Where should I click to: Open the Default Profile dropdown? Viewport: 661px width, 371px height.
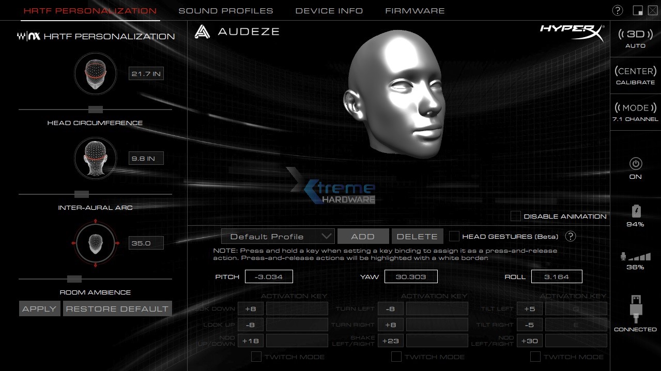pos(278,236)
